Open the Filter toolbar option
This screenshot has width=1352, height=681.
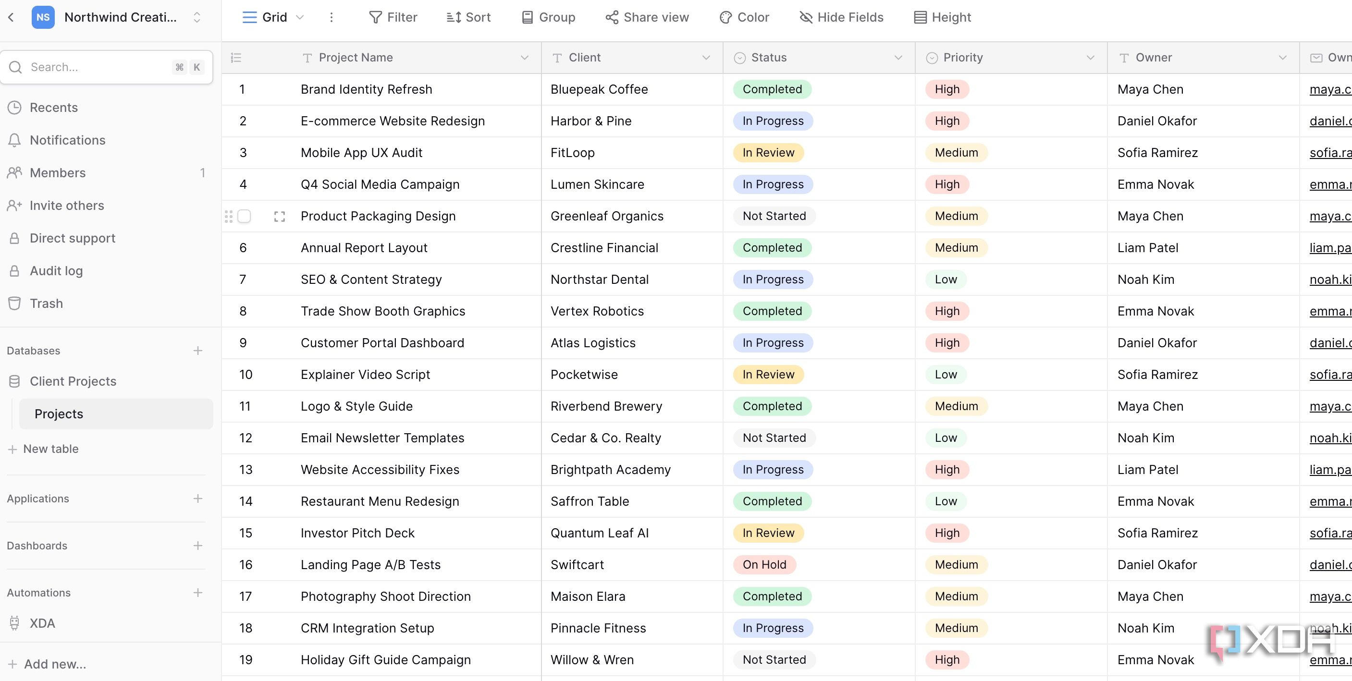point(393,17)
